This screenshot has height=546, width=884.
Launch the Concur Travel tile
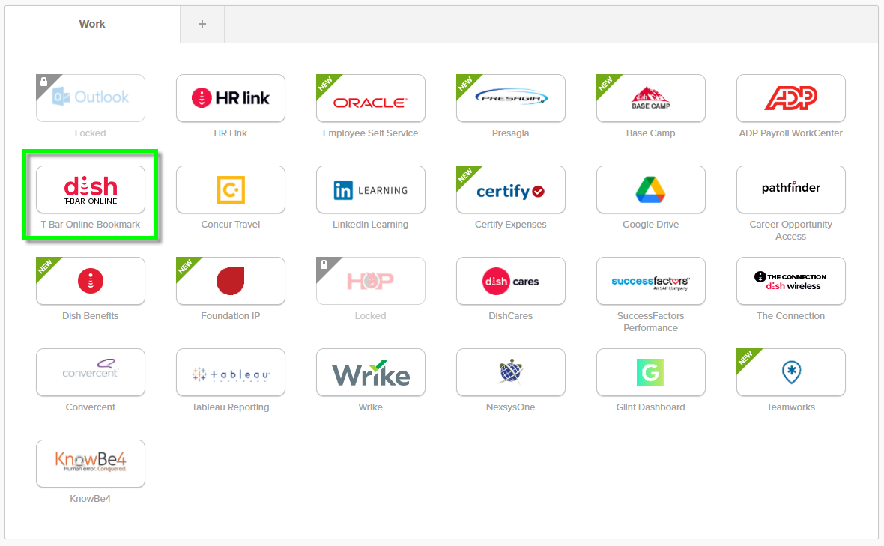coord(231,189)
